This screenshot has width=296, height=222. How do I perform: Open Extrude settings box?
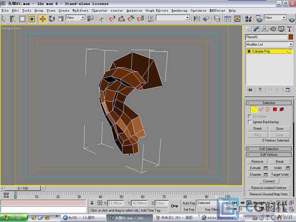(265, 168)
